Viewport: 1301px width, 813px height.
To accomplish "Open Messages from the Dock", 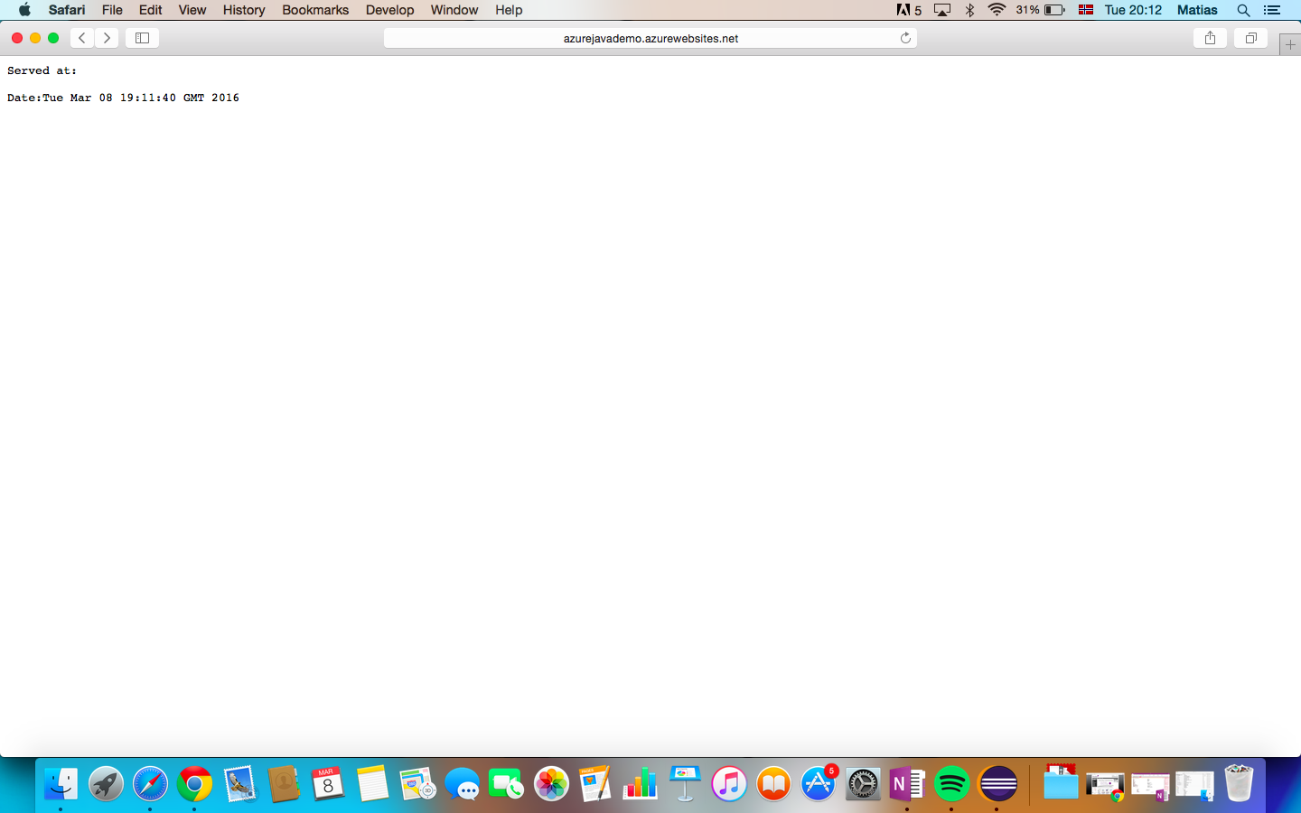I will click(462, 783).
